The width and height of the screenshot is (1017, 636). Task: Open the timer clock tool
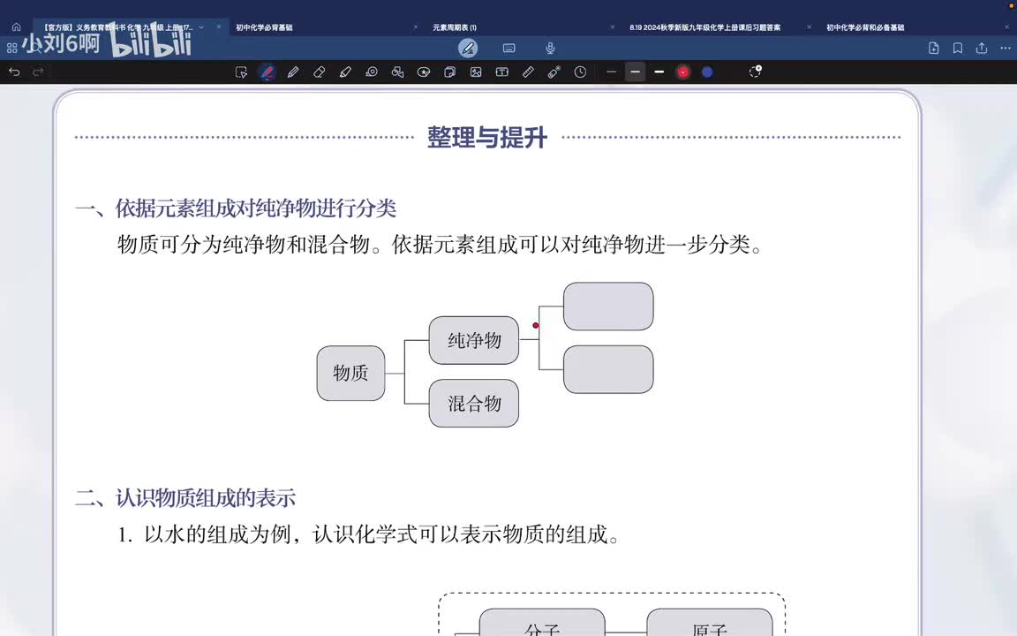click(580, 72)
